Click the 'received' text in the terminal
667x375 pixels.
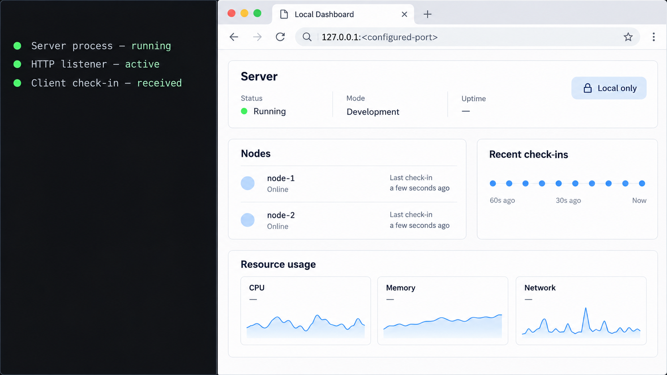160,83
